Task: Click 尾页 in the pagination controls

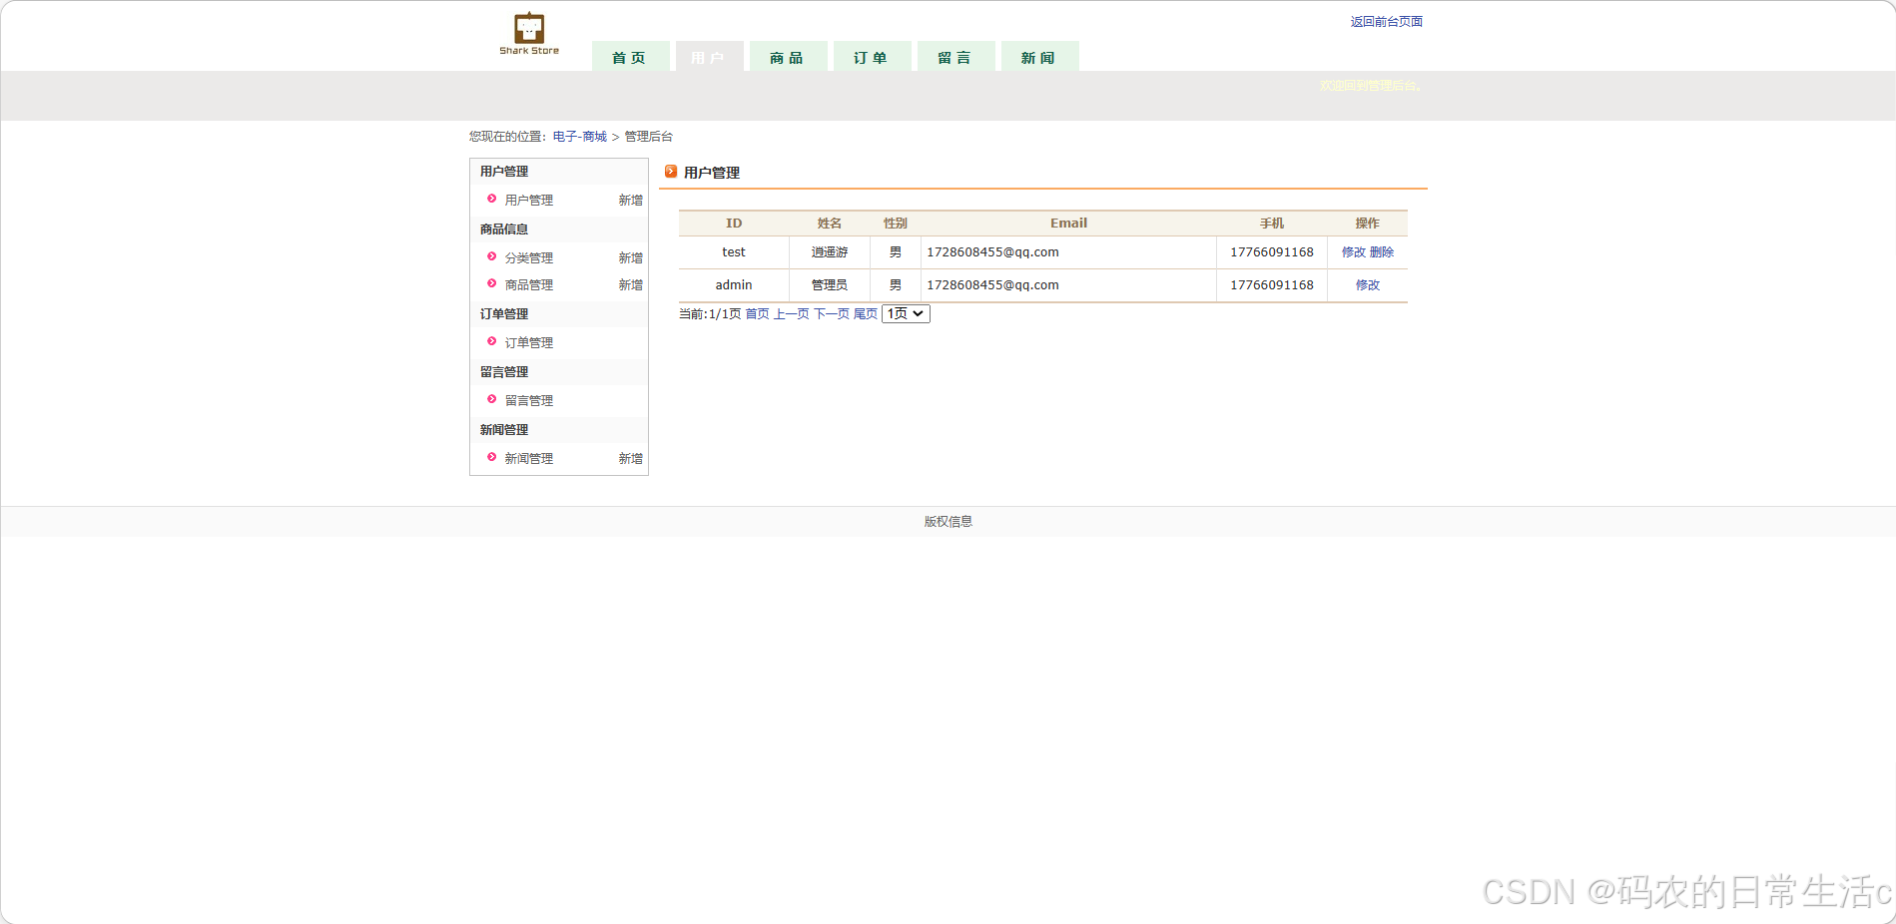Action: coord(865,313)
